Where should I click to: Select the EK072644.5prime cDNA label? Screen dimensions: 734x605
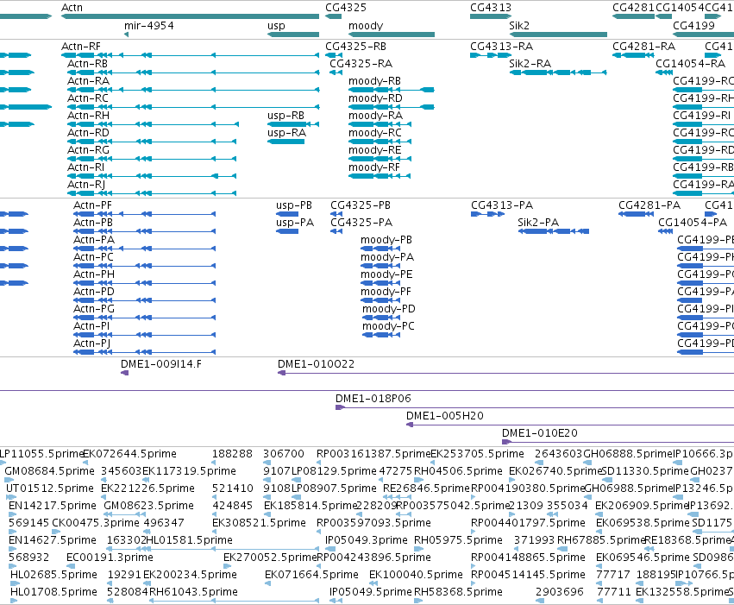[129, 454]
